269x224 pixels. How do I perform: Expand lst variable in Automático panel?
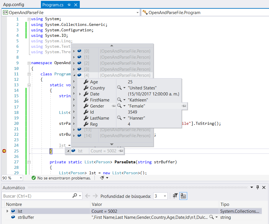(7, 211)
